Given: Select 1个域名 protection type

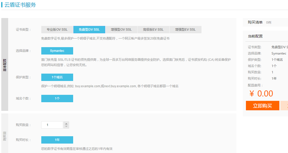Looking at the screenshot, I should (57, 77).
